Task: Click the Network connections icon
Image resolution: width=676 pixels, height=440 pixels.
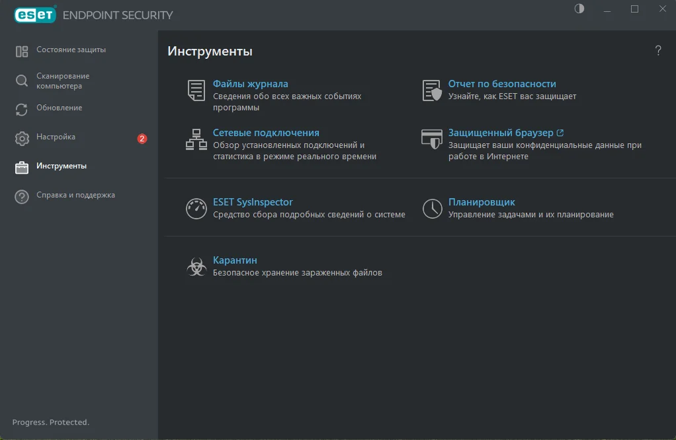Action: coord(196,139)
